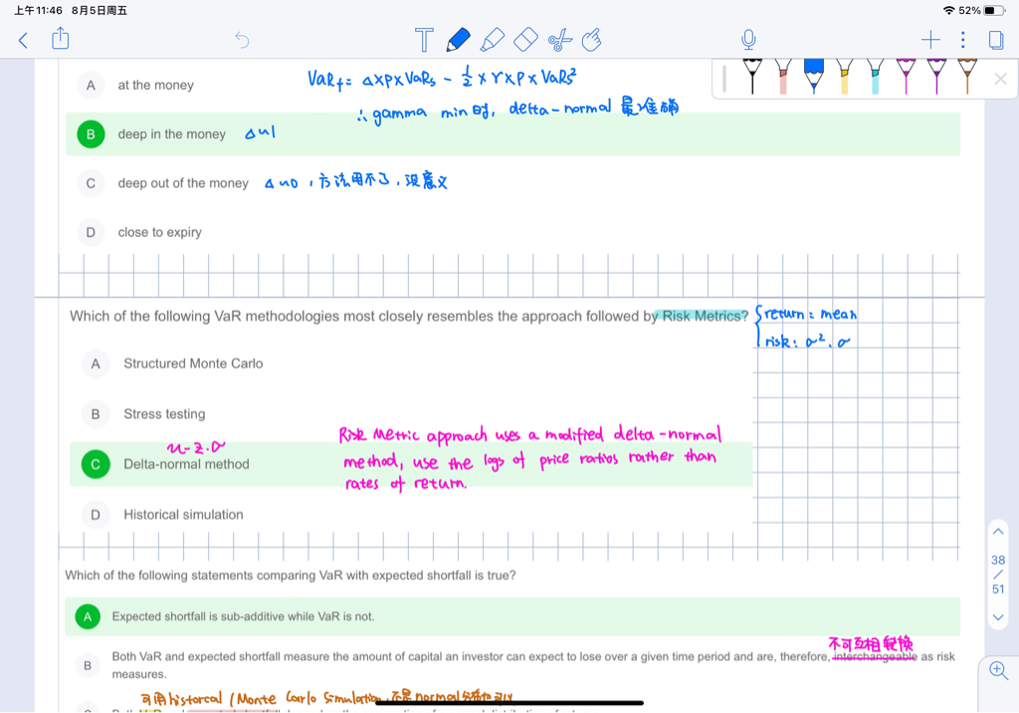
Task: Select option B deep in the money
Action: coord(91,134)
